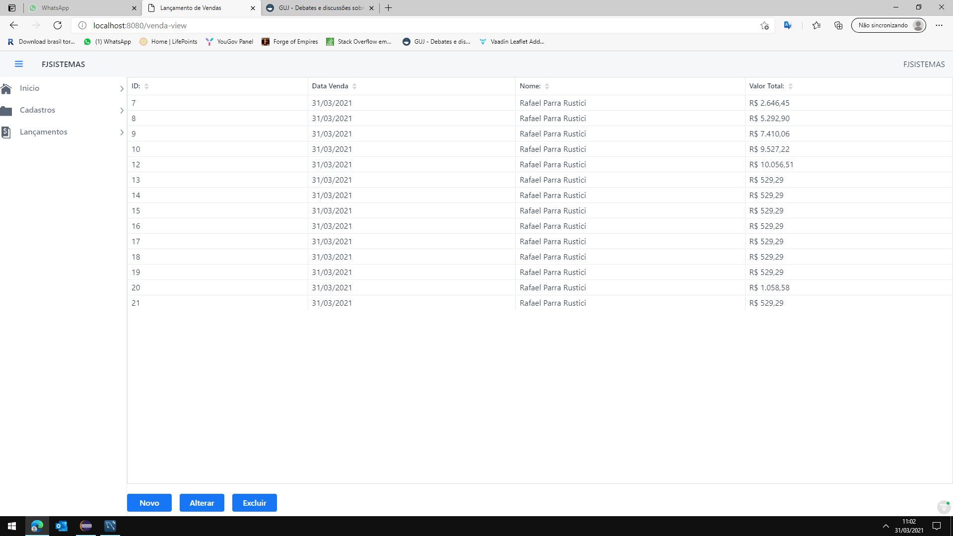Toggle the hamburger menu drawer
The image size is (953, 536).
[x=19, y=64]
